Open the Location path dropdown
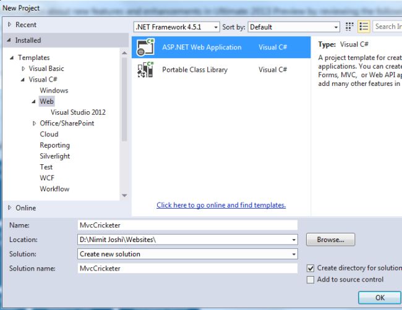 click(294, 240)
